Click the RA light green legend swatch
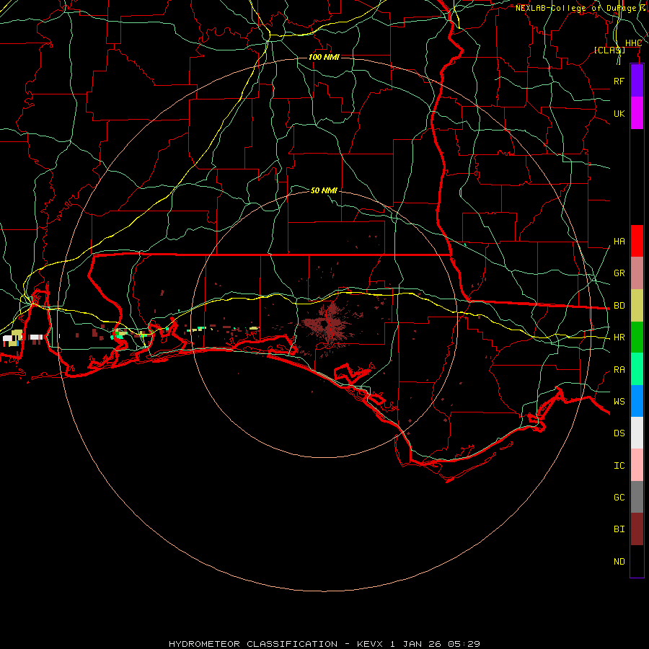 click(637, 369)
